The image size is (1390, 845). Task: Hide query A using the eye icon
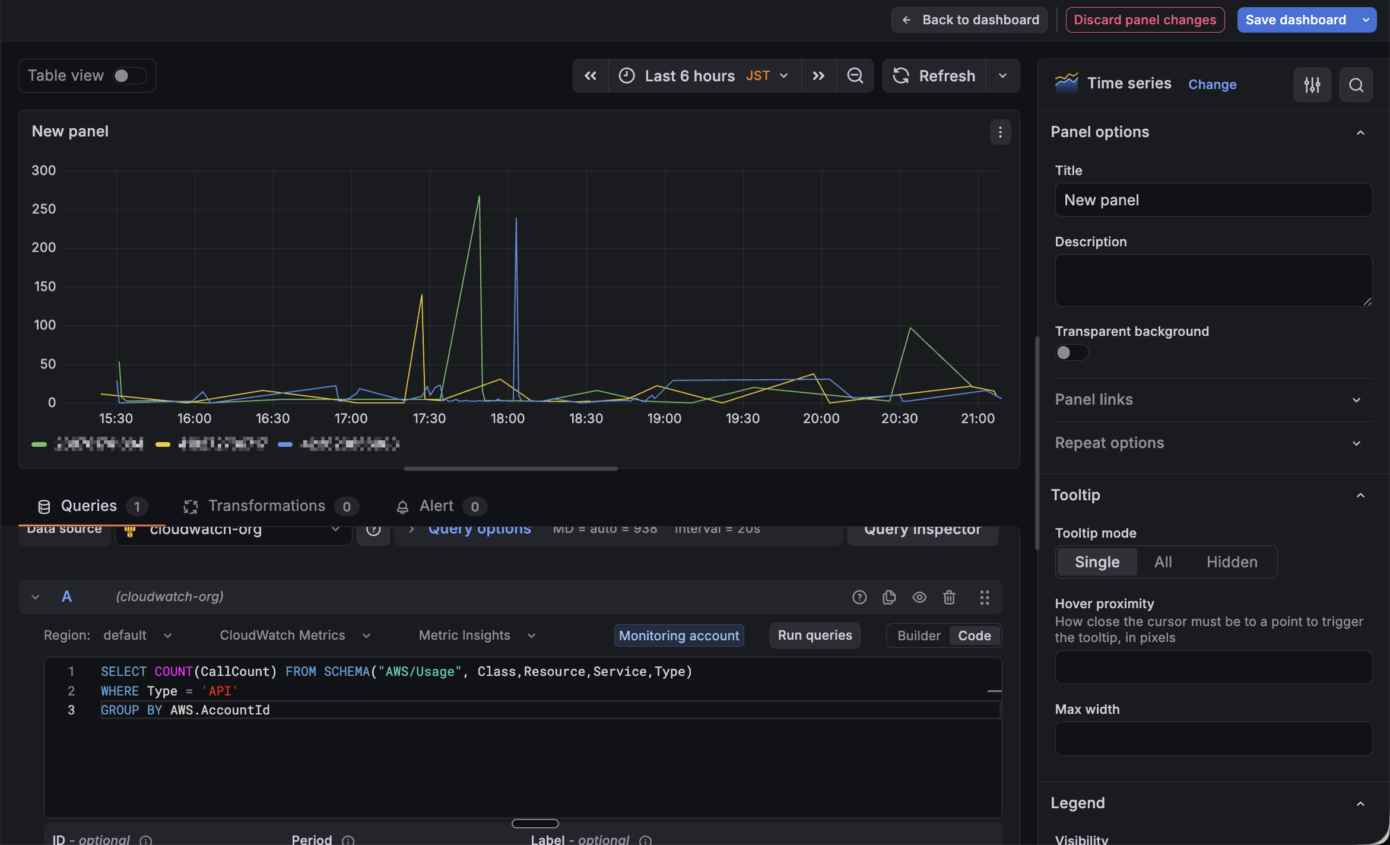click(919, 597)
